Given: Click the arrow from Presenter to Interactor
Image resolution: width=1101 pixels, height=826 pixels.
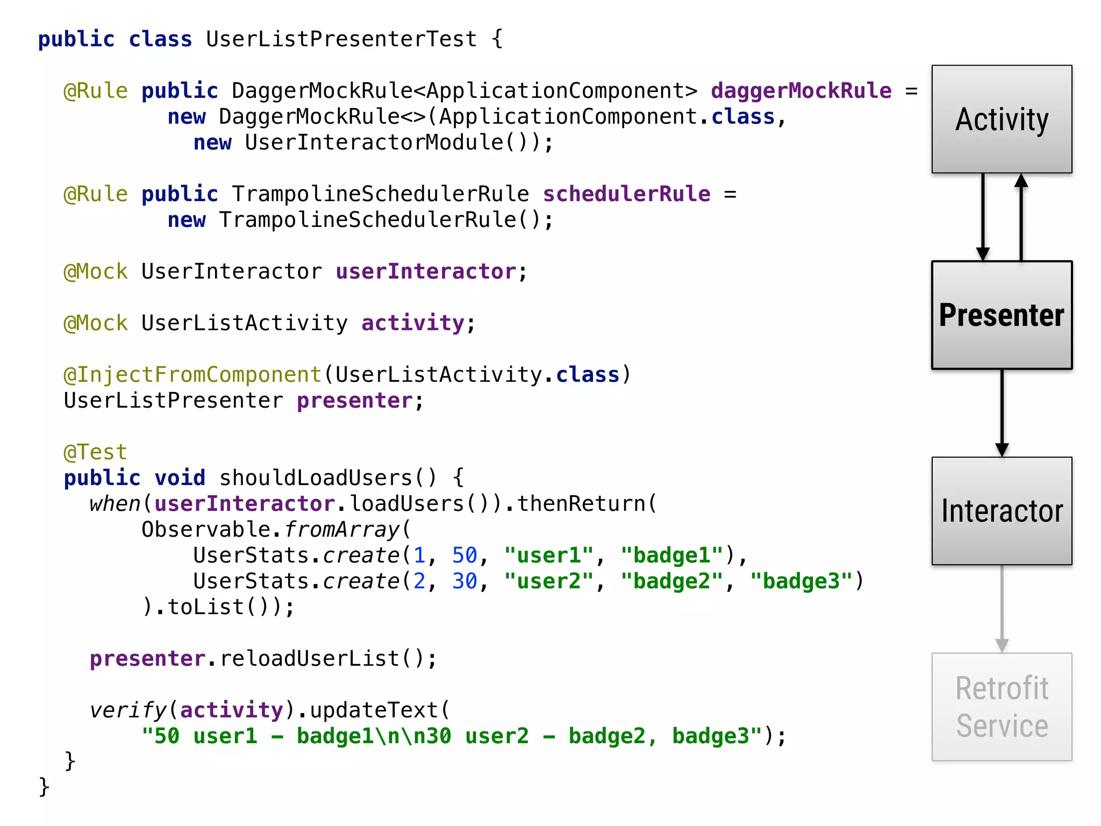Looking at the screenshot, I should [x=1002, y=413].
